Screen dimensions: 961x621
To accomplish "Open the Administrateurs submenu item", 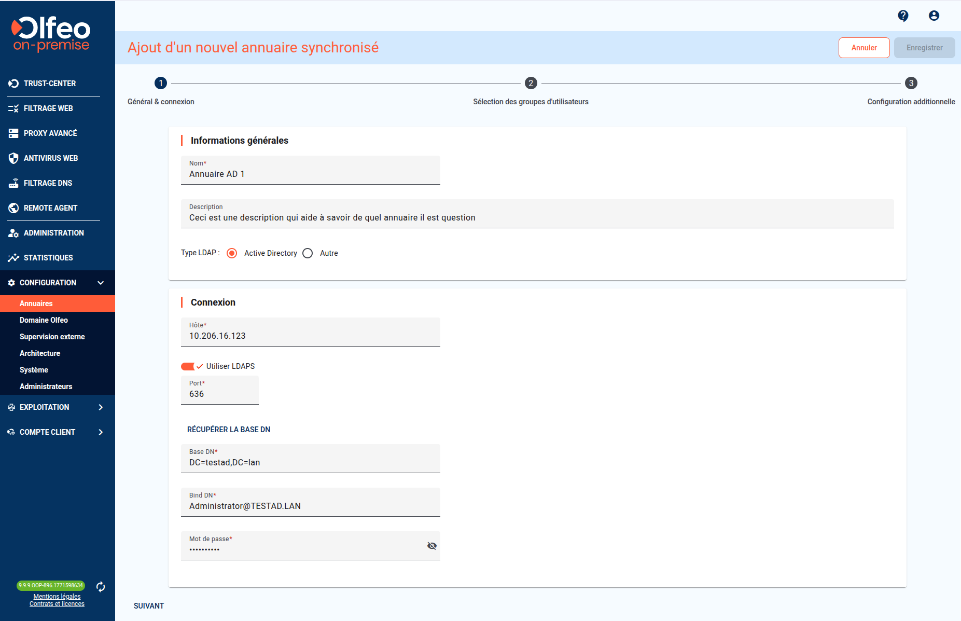I will (46, 387).
